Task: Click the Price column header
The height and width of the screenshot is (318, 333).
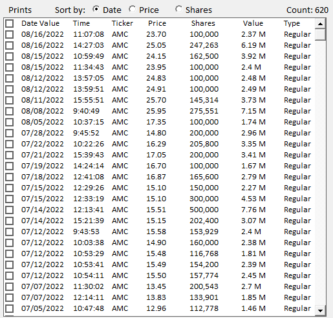Action: [157, 23]
